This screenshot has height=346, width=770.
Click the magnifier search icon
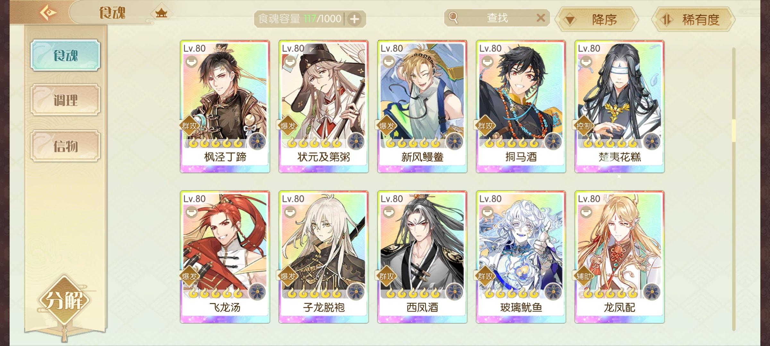[453, 18]
